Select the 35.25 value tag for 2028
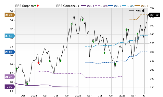 (x=10, y=15)
